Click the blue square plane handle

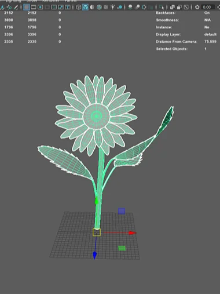coord(122,211)
